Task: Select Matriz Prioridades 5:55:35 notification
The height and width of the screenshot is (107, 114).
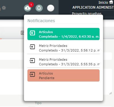Action: 63,62
